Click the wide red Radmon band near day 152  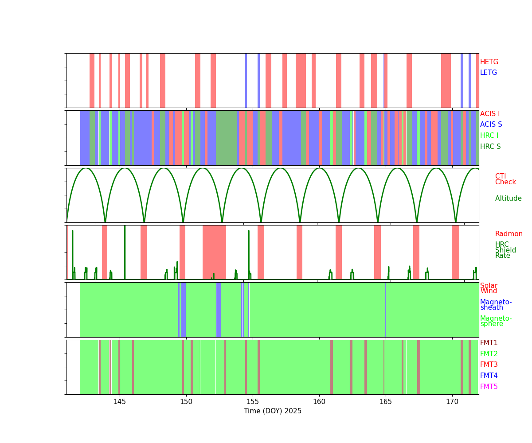[214, 253]
